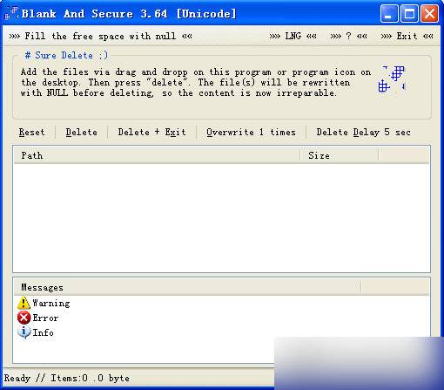Image resolution: width=444 pixels, height=390 pixels.
Task: Open the Delete Delay 5 sec option
Action: (x=363, y=133)
